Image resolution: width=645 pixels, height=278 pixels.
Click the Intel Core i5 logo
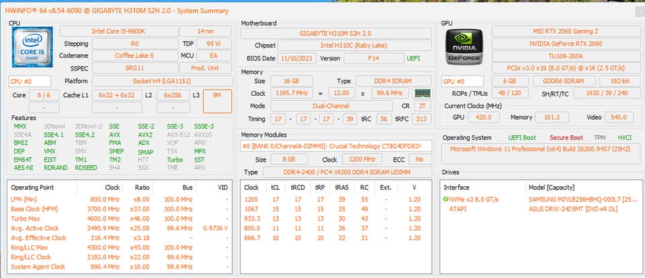(x=32, y=47)
